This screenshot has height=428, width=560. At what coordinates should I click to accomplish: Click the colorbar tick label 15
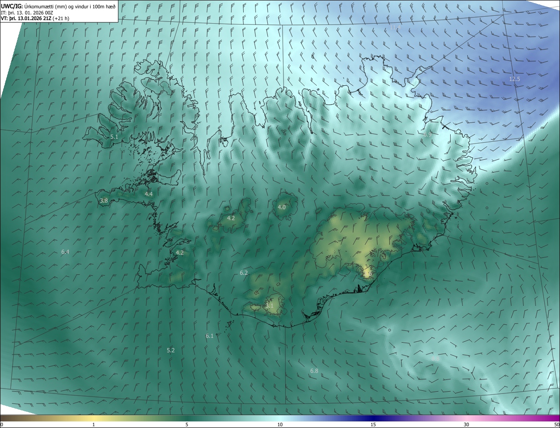(373, 424)
